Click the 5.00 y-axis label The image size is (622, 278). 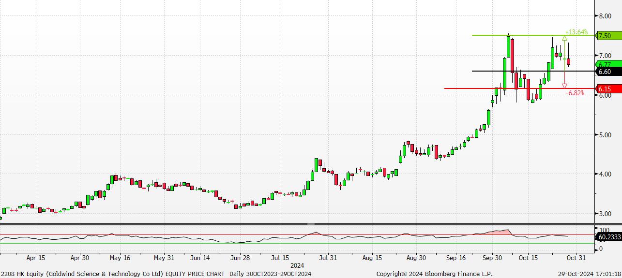coord(605,135)
